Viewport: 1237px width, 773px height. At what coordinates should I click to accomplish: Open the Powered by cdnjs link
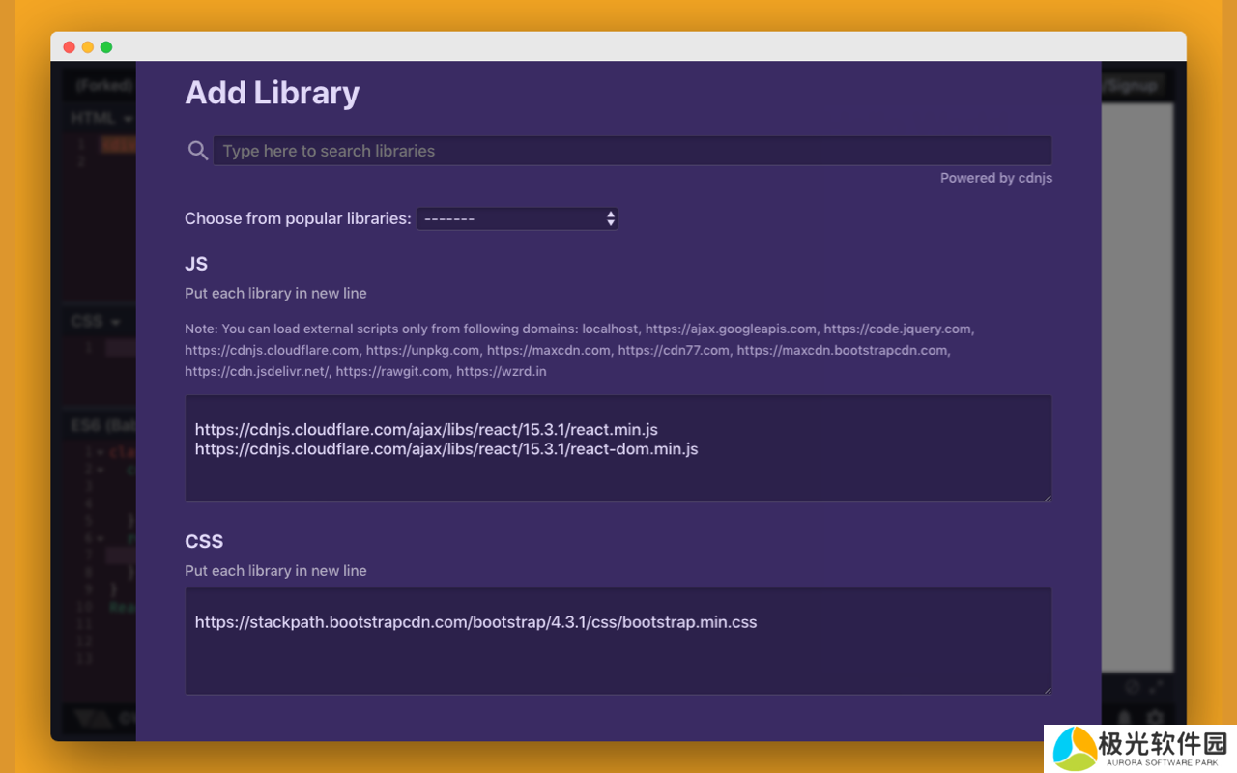(995, 178)
